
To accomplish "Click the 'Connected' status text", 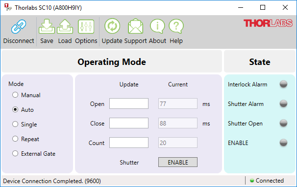I will (x=270, y=181).
